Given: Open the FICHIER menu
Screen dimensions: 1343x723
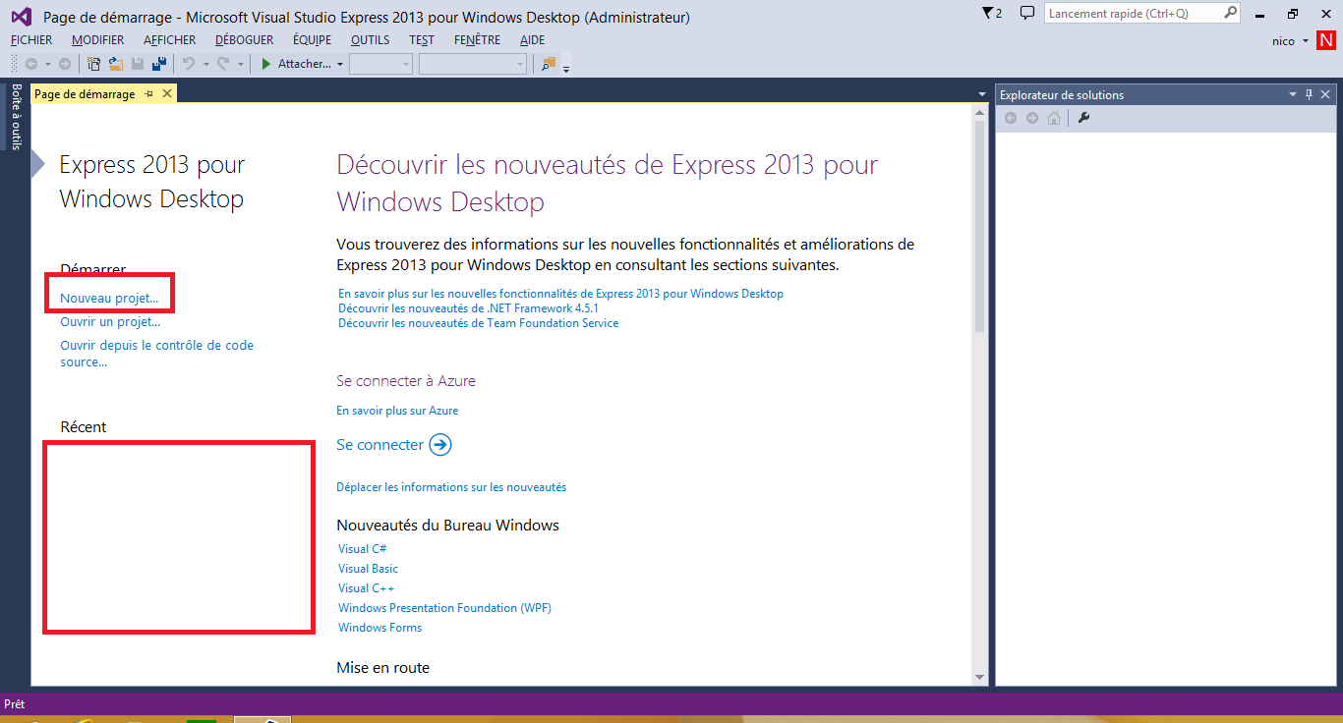Looking at the screenshot, I should tap(31, 40).
